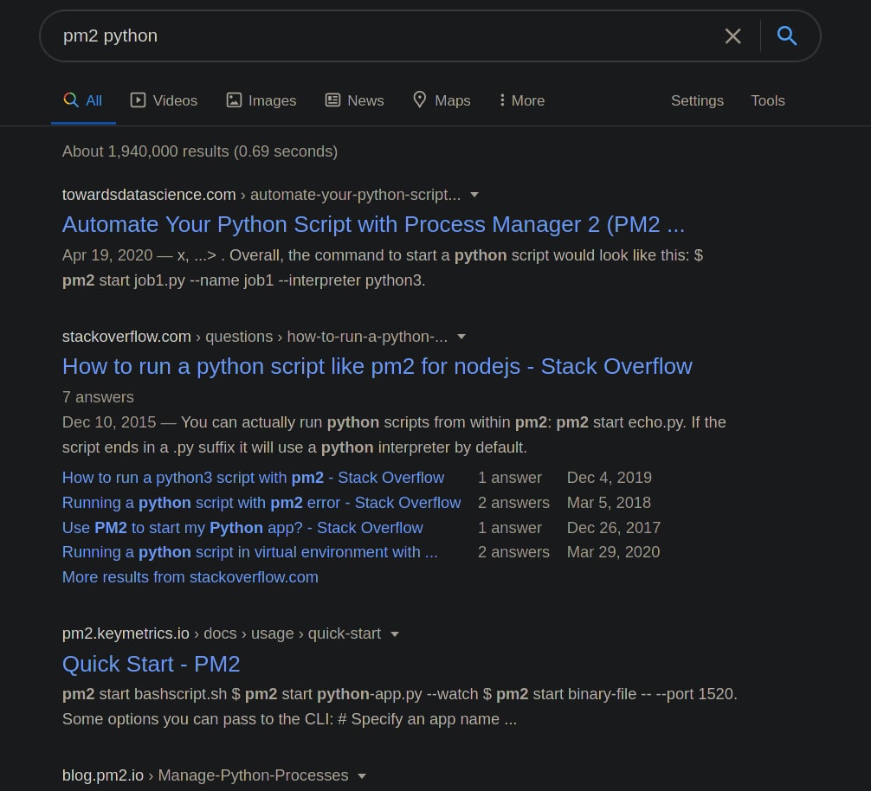
Task: Open the More search categories menu
Action: [x=522, y=100]
